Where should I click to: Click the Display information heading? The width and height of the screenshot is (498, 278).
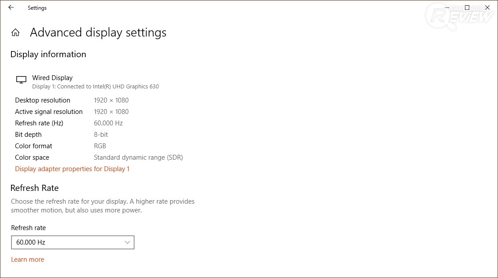48,55
